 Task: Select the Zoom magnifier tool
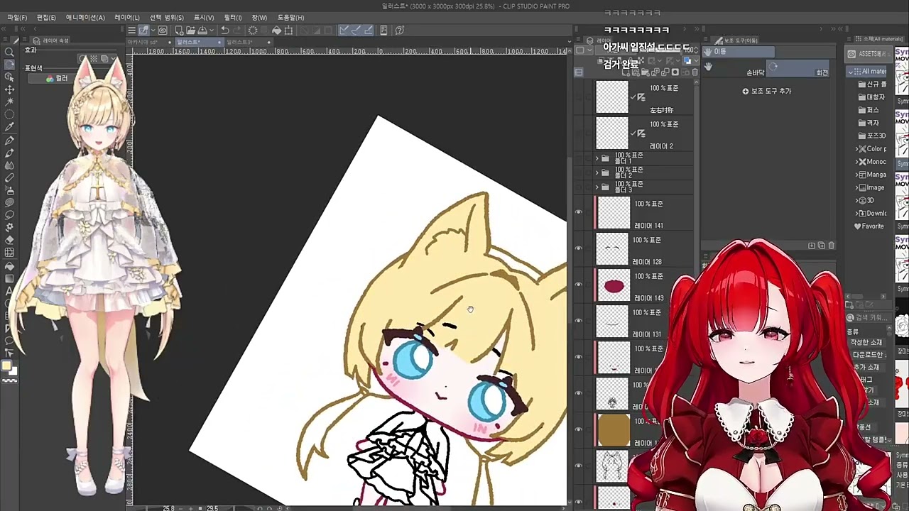click(9, 52)
